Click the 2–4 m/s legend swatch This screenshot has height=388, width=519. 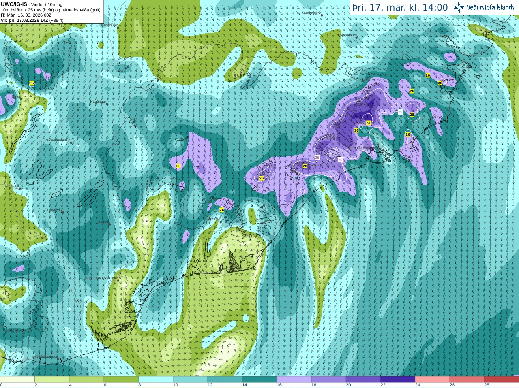[52, 379]
